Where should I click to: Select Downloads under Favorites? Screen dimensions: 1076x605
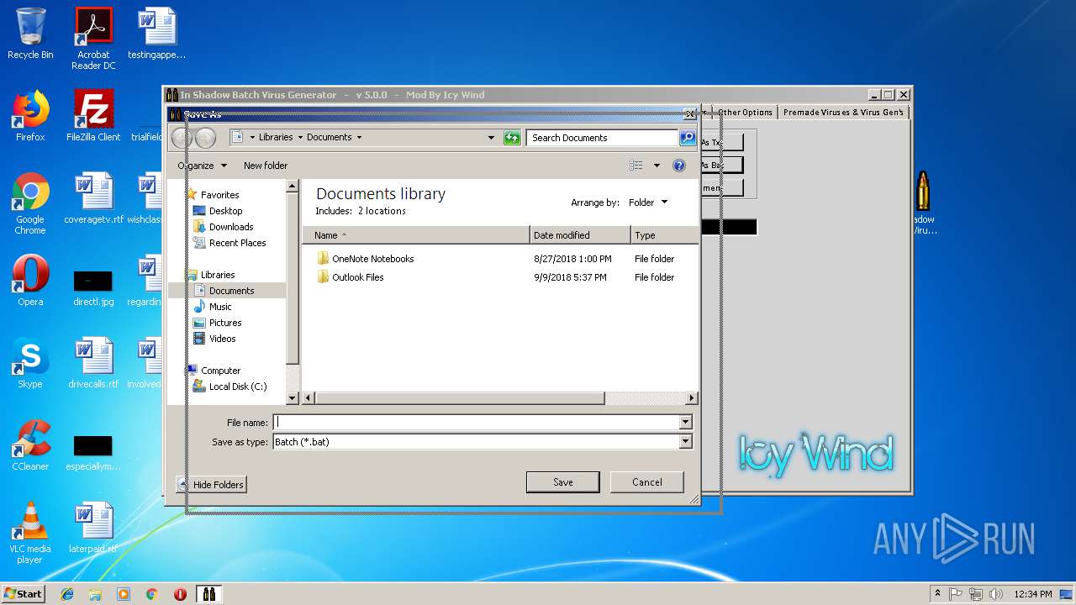[231, 227]
